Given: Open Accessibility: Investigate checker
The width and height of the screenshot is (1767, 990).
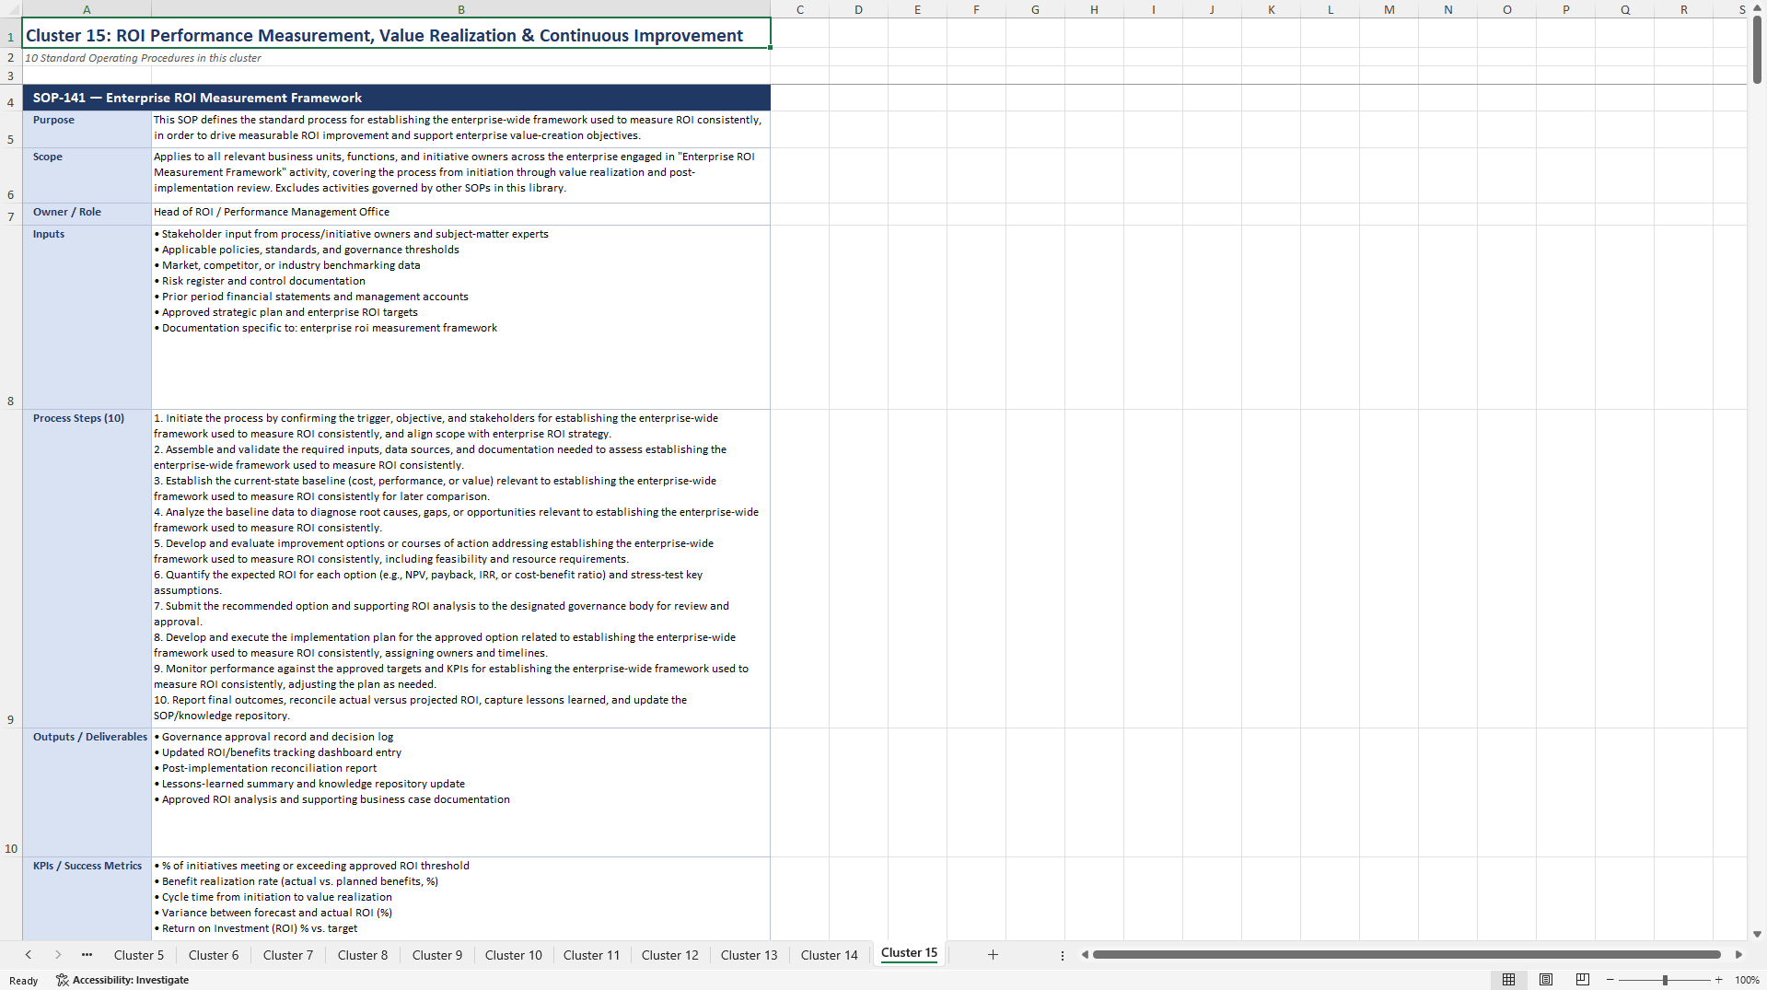Looking at the screenshot, I should pos(122,980).
